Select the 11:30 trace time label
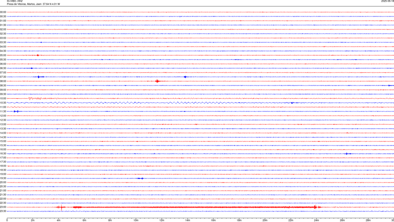This screenshot has width=394, height=222. point(3,111)
